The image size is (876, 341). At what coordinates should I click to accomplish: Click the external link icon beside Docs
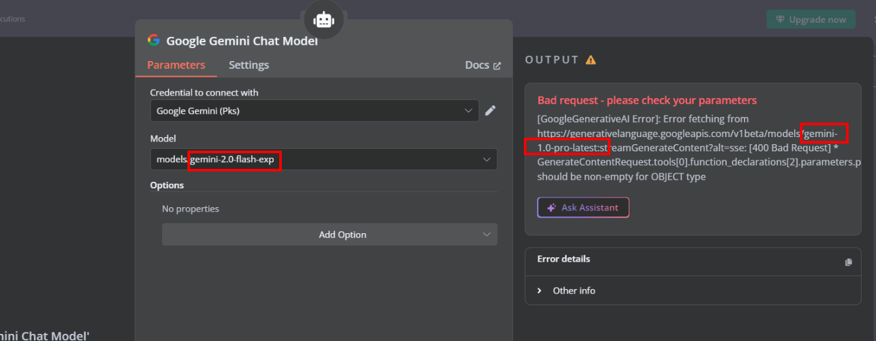[x=497, y=66]
